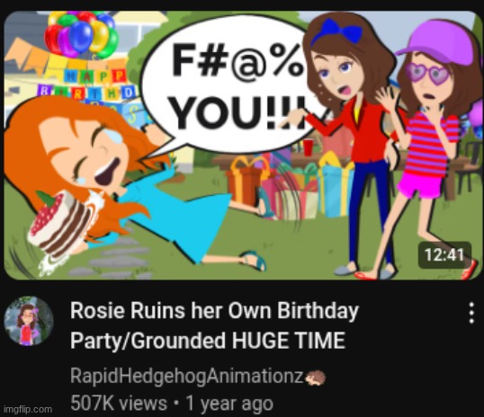
Task: Click the purple baseball cap
Action: coord(437,40)
